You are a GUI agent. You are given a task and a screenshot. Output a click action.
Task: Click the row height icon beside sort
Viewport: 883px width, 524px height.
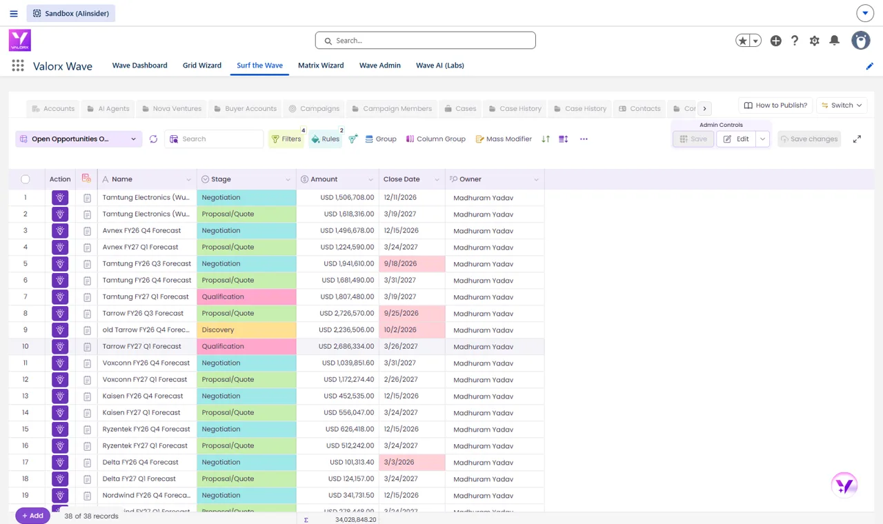point(564,139)
